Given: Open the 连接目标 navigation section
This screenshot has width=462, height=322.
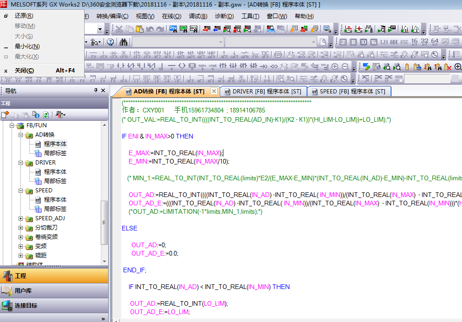Looking at the screenshot, I should coord(26,306).
